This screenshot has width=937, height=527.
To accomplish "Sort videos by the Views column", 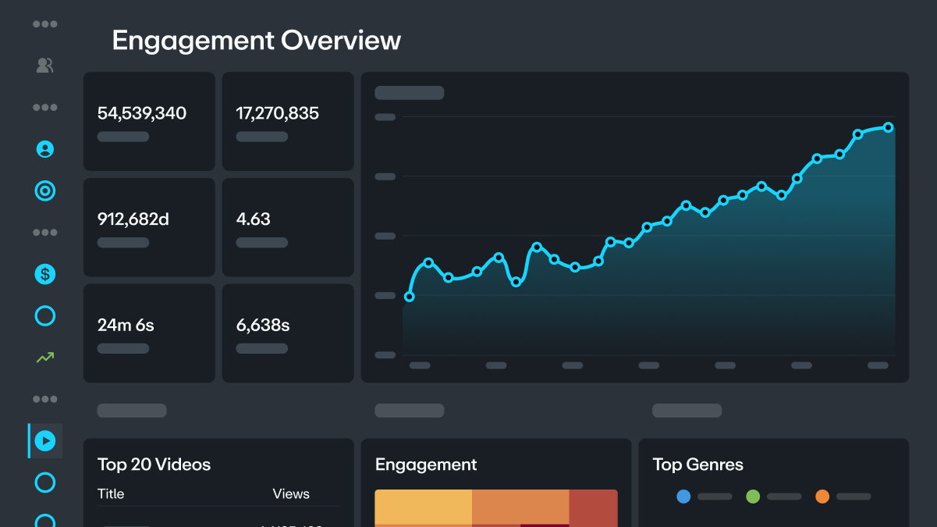I will coord(291,494).
